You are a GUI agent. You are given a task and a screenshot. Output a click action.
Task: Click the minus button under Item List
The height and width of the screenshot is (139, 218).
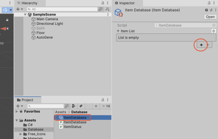pyautogui.click(x=208, y=45)
